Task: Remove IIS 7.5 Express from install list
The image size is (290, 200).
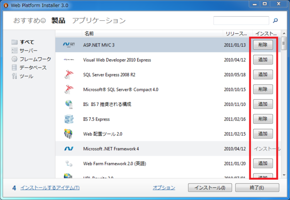Action: coord(263,119)
